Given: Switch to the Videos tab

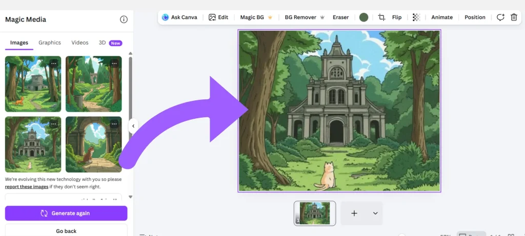Looking at the screenshot, I should point(79,43).
